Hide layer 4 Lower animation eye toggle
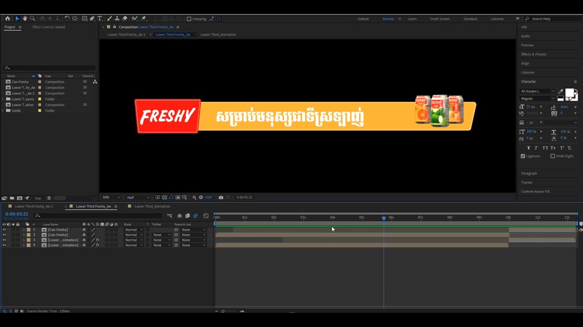 pyautogui.click(x=4, y=245)
